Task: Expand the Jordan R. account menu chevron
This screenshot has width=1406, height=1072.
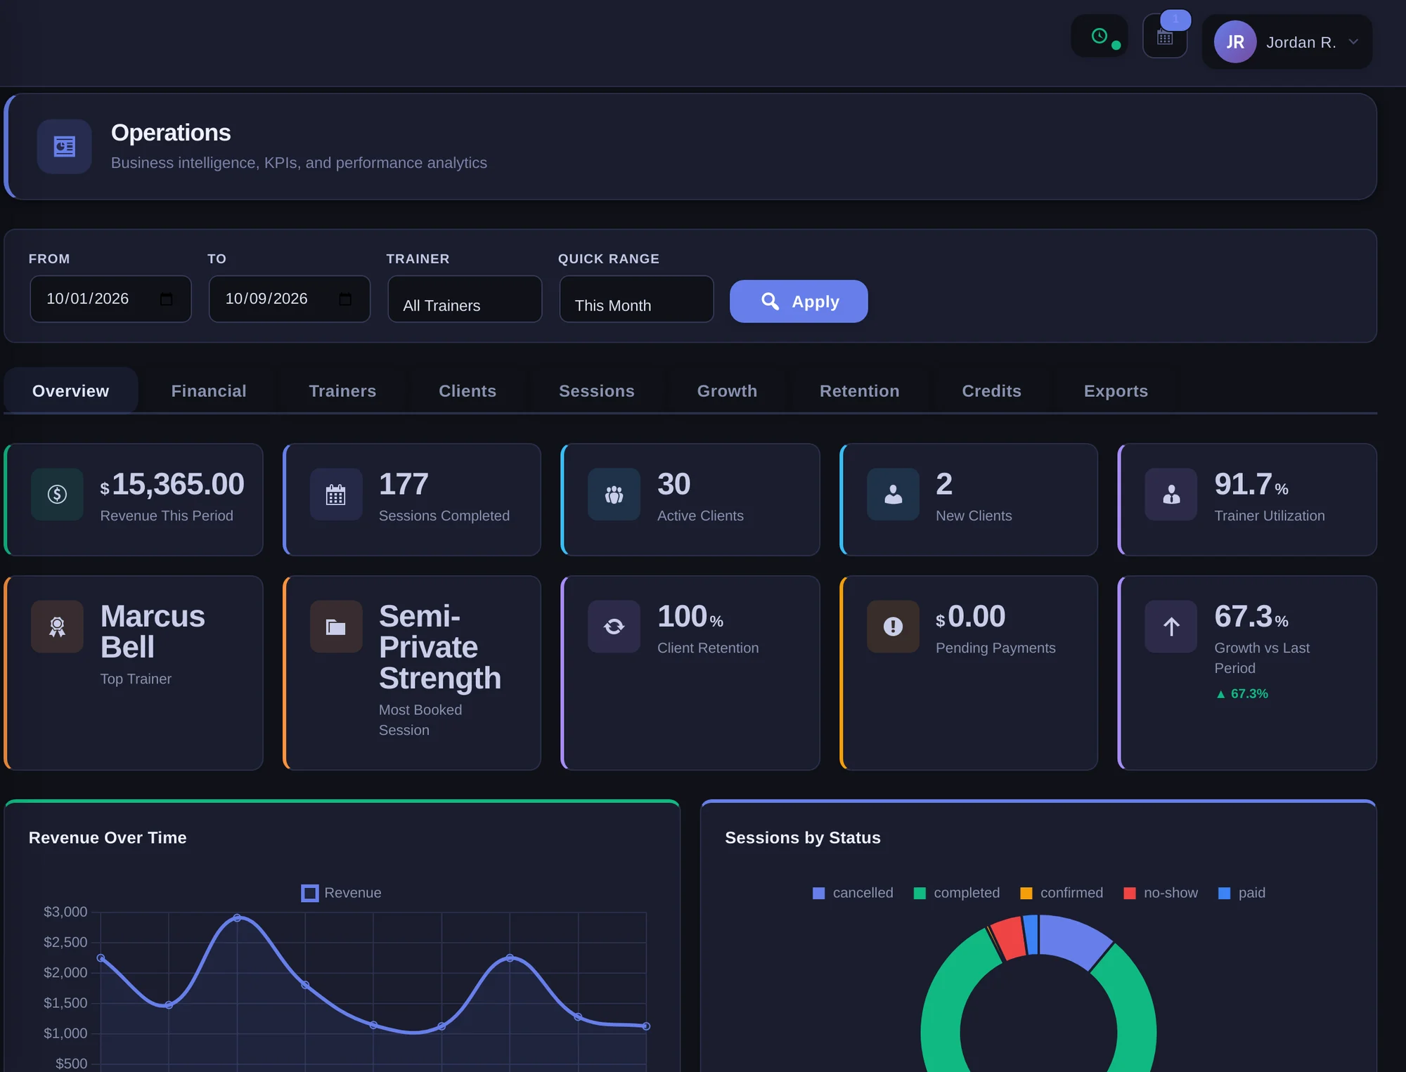Action: [x=1353, y=42]
